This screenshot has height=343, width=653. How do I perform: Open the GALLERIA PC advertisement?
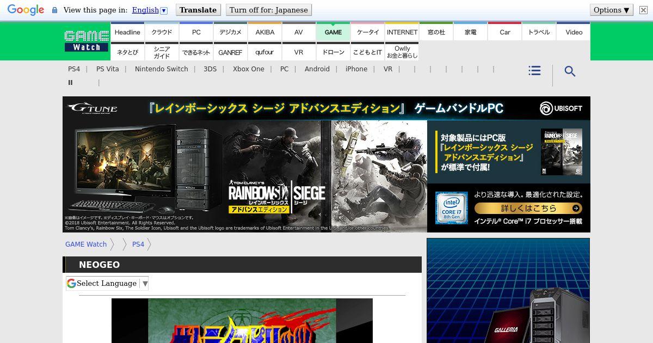(x=508, y=290)
